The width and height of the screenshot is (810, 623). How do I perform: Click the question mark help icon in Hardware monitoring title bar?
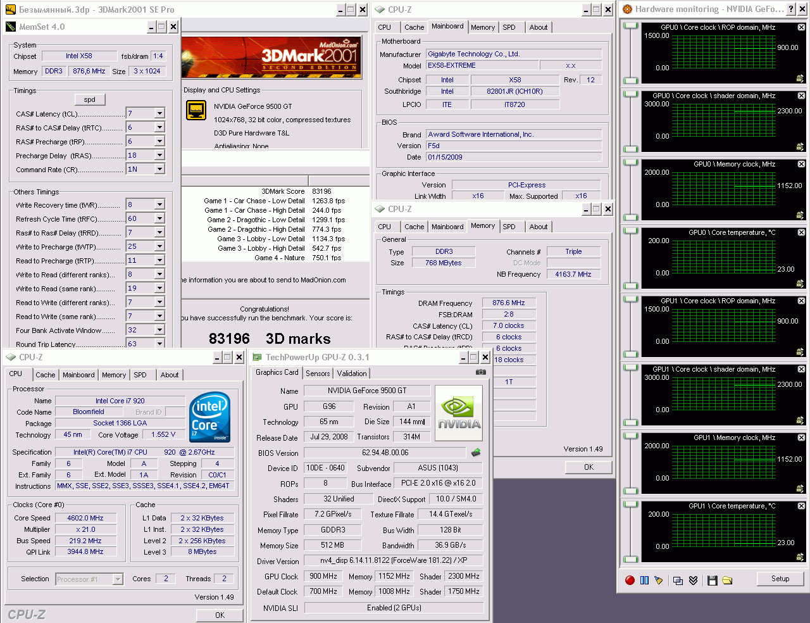791,9
